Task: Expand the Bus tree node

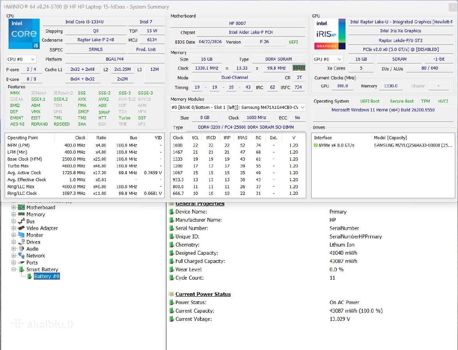Action: pos(14,221)
